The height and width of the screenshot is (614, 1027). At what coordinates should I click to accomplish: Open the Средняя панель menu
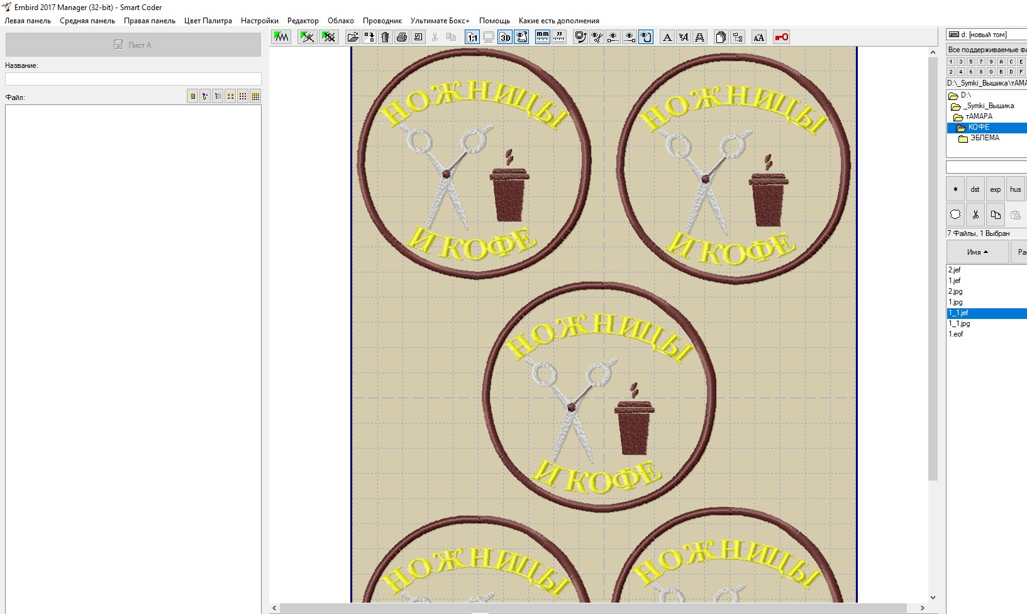[87, 21]
